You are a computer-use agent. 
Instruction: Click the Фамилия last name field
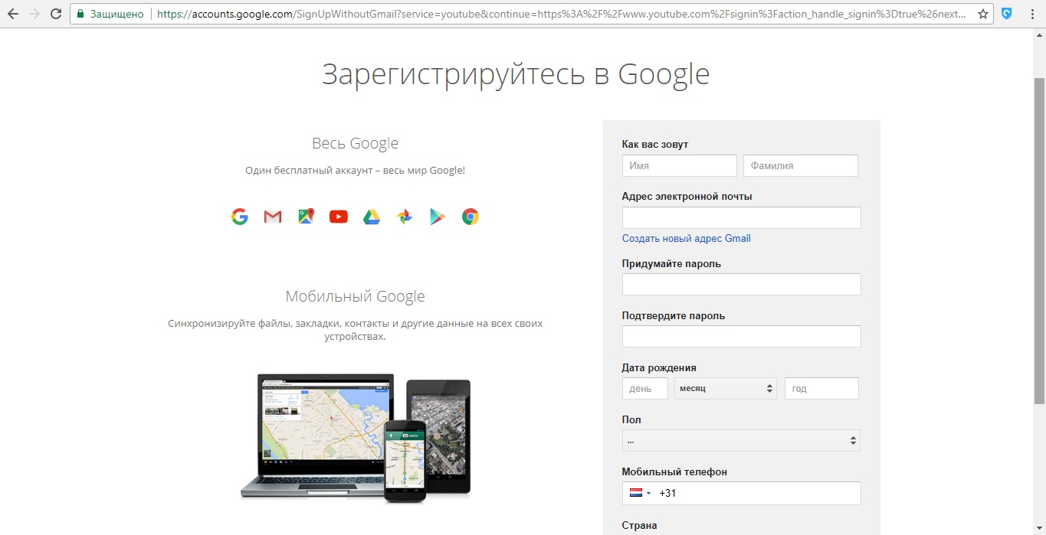(800, 166)
